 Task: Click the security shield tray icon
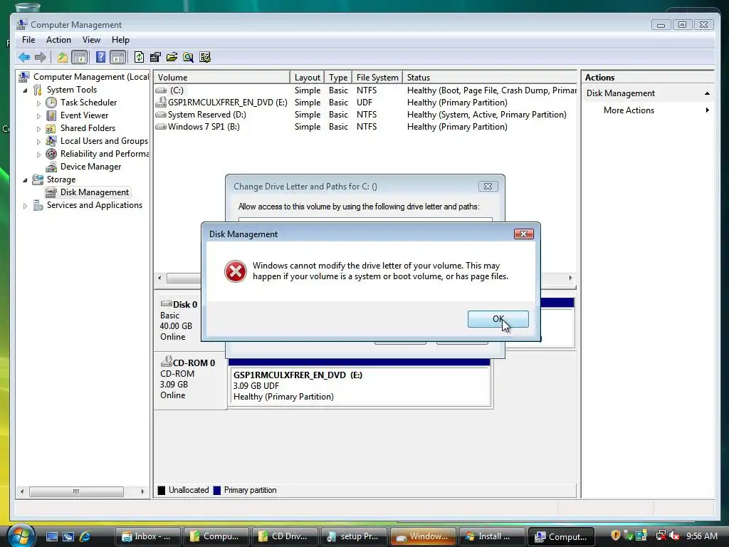616,536
